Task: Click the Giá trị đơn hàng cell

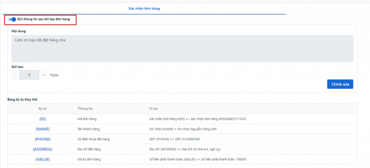Action: (x=89, y=159)
